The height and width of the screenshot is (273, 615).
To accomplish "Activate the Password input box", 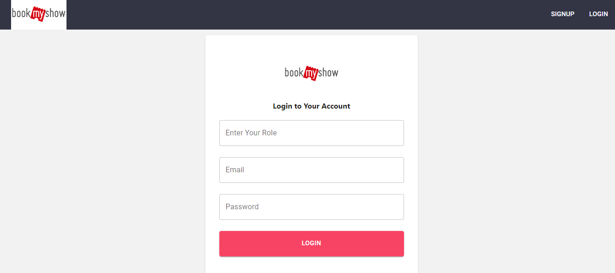I will click(311, 206).
